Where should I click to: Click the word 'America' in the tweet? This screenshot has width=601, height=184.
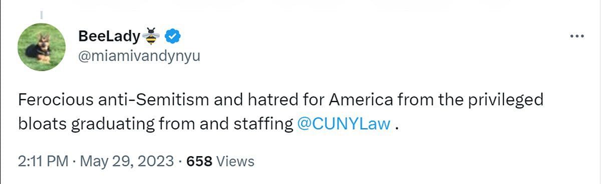(x=359, y=100)
